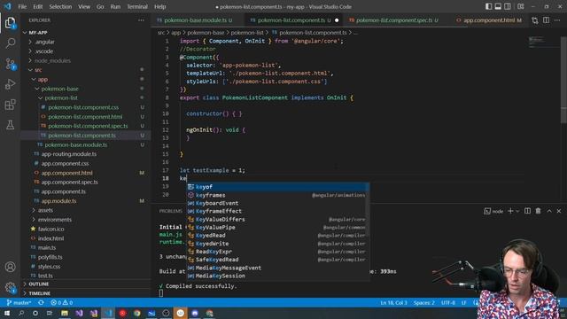The image size is (567, 319).
Task: Select keyframes suggestion in autocomplete
Action: 277,195
